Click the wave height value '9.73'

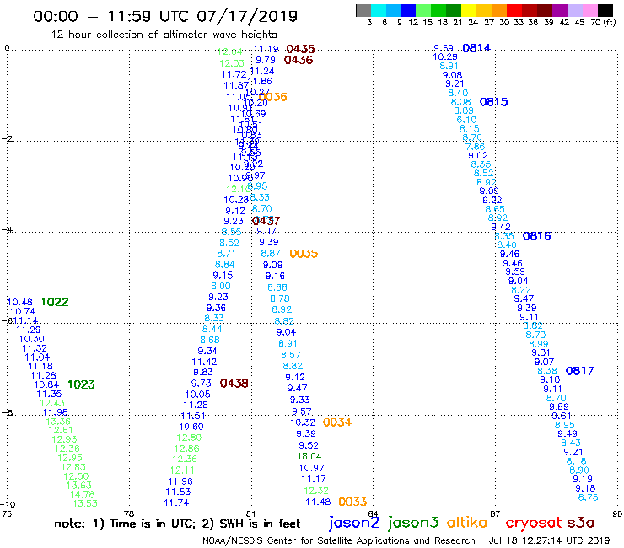pos(202,384)
